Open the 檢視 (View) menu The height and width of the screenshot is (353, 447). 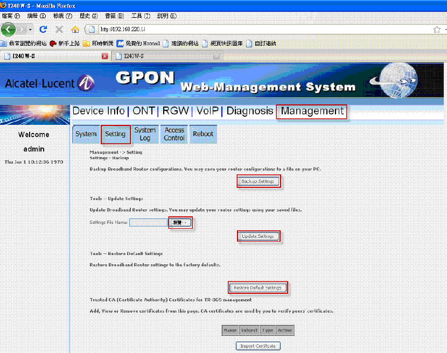62,16
